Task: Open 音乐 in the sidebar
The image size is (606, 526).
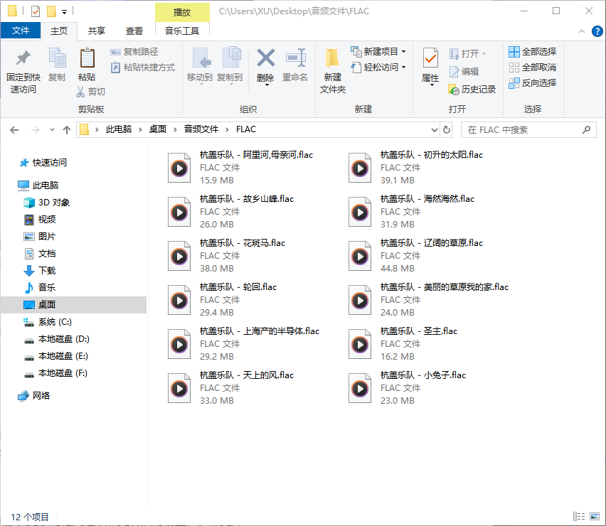Action: [x=47, y=288]
